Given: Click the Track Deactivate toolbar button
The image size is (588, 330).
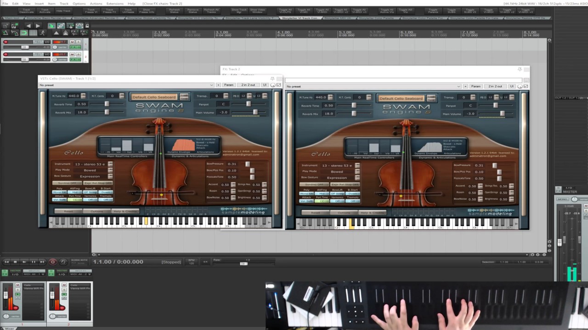Looking at the screenshot, I should point(27,10).
